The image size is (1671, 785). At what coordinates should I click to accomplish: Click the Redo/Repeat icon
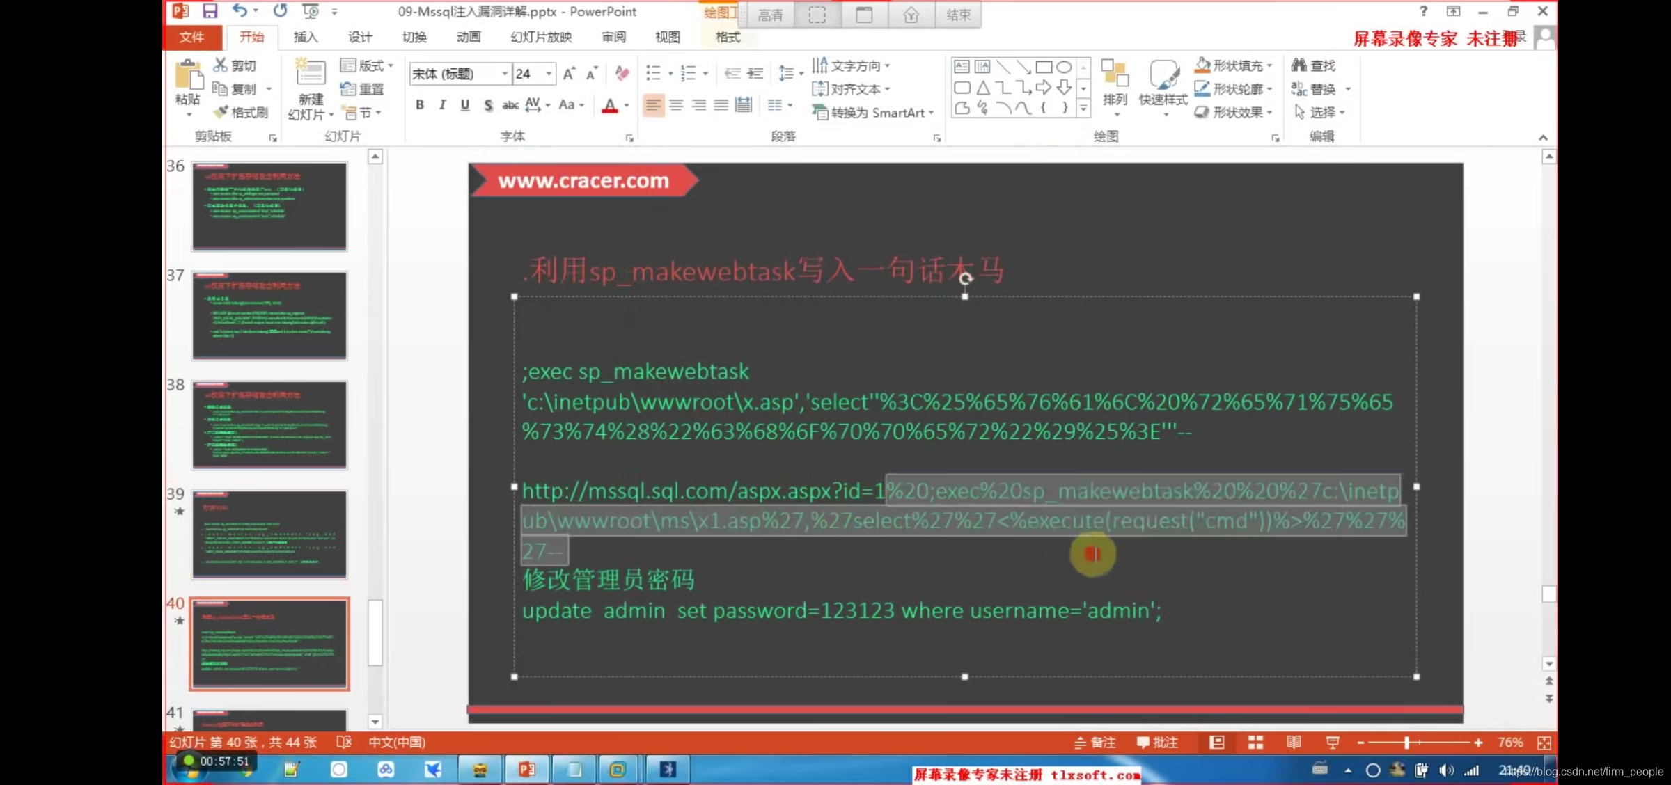tap(280, 11)
